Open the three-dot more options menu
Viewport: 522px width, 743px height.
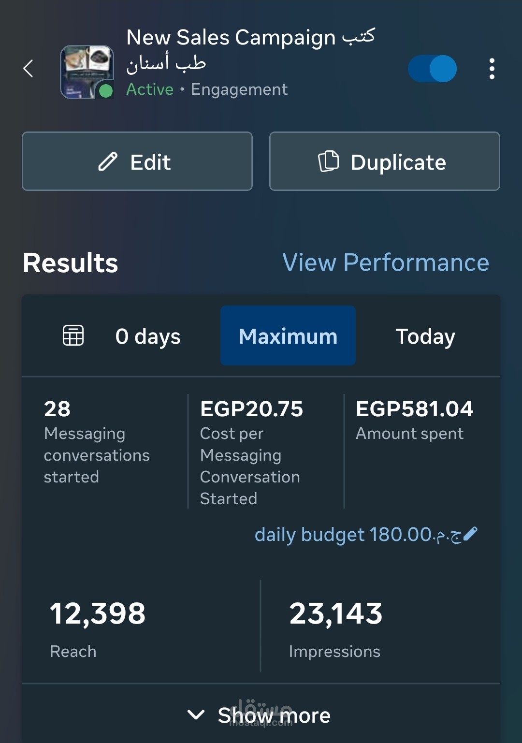pyautogui.click(x=492, y=69)
